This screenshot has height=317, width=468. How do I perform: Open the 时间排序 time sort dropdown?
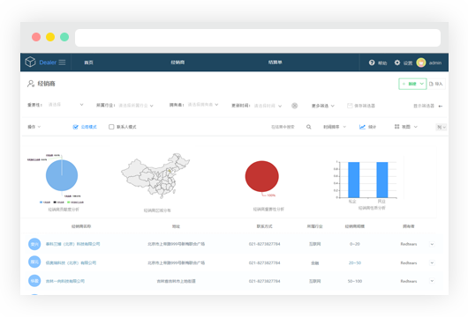pyautogui.click(x=335, y=127)
